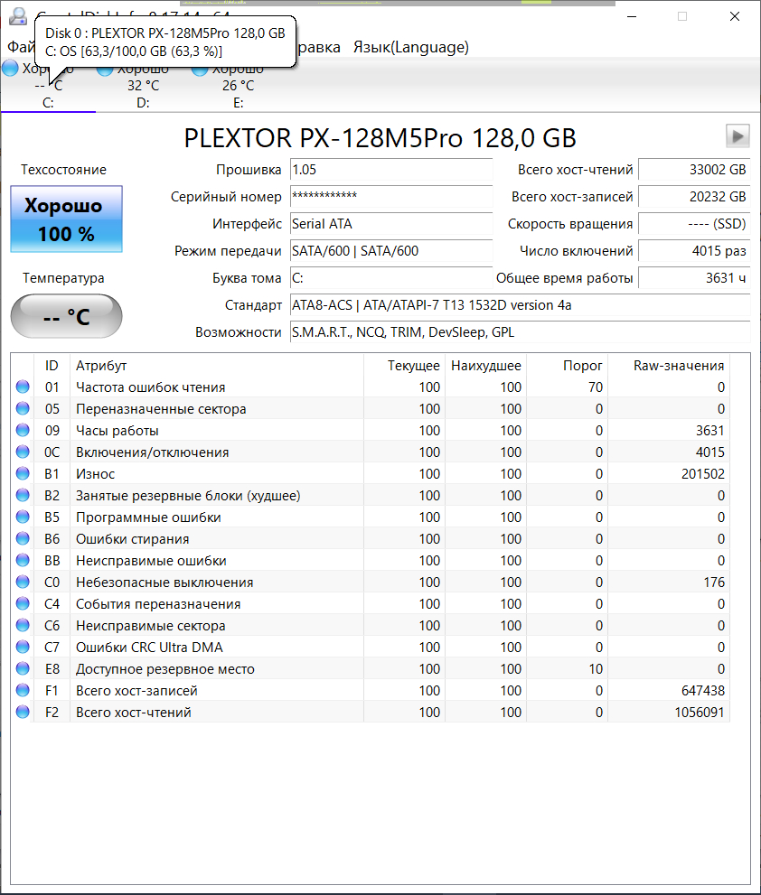
Task: Switch to the C: disk tab
Action: coord(48,86)
